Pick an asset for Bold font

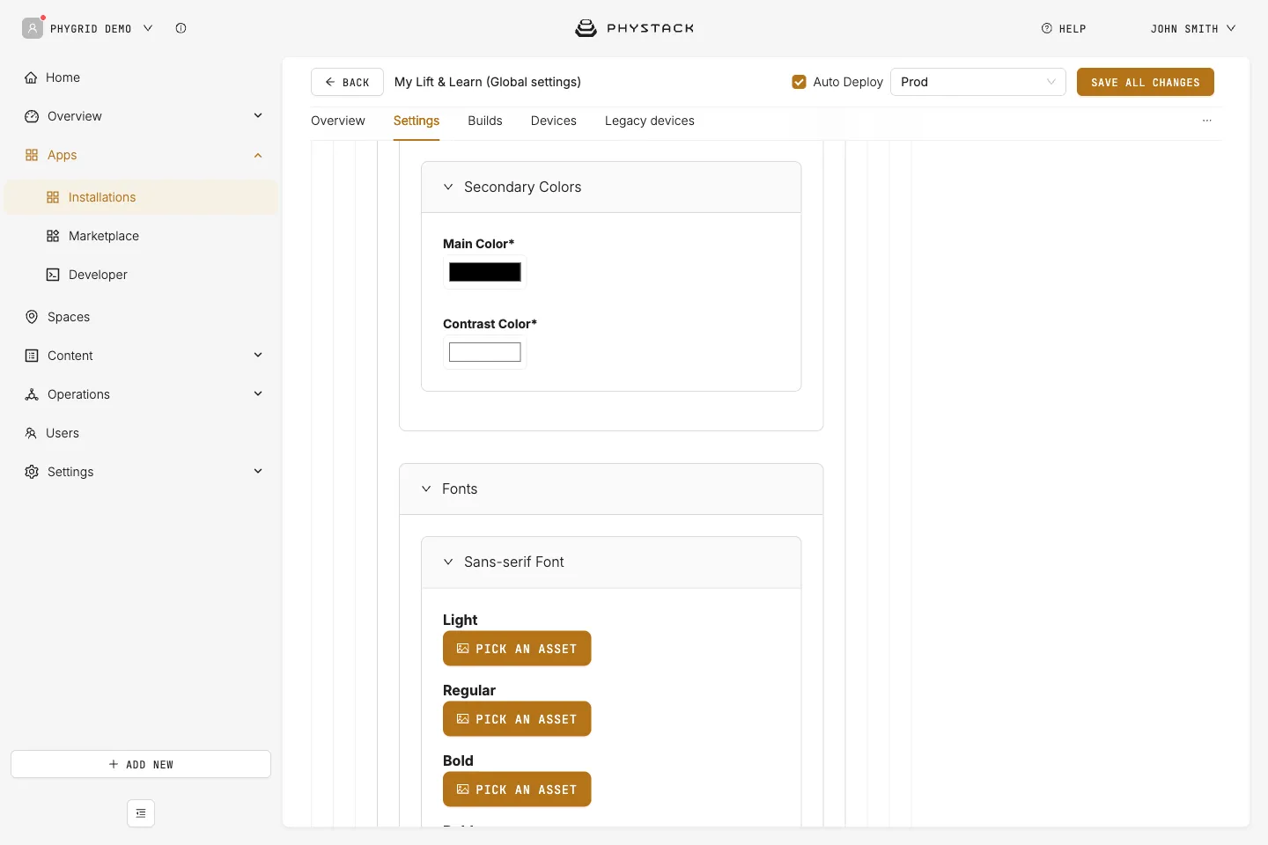(x=517, y=790)
